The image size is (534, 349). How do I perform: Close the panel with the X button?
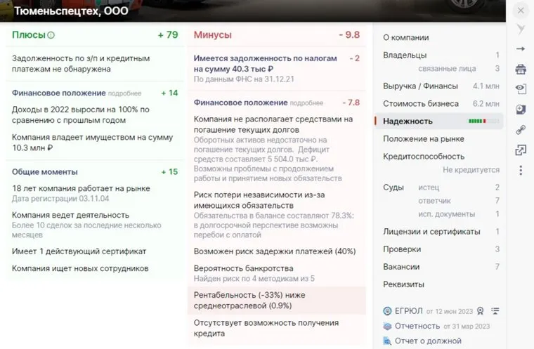pyautogui.click(x=521, y=11)
